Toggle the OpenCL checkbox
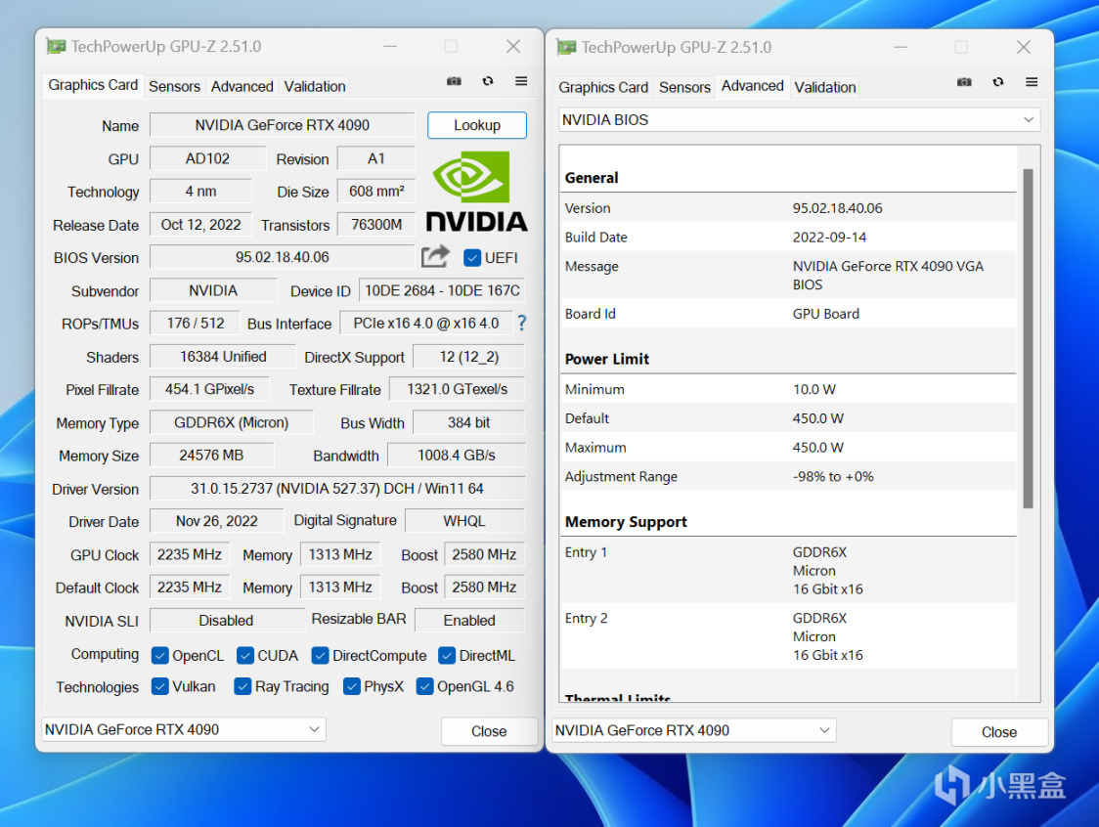This screenshot has height=827, width=1099. coord(160,656)
